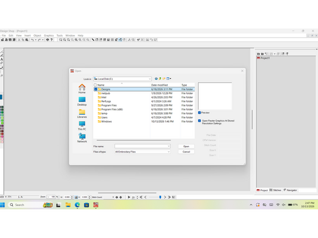The width and height of the screenshot is (318, 238).
Task: Expand the File name dropdown arrow
Action: [169, 146]
